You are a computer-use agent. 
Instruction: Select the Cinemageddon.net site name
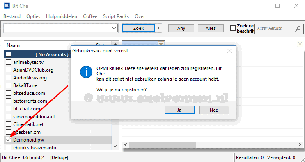pos(34,117)
